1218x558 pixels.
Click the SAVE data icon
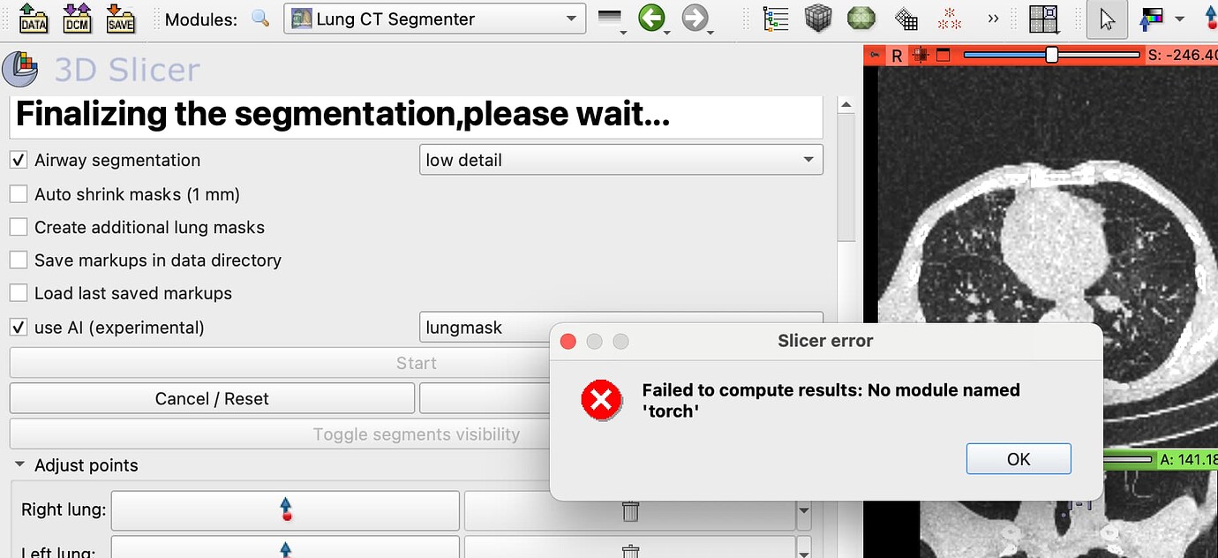121,18
